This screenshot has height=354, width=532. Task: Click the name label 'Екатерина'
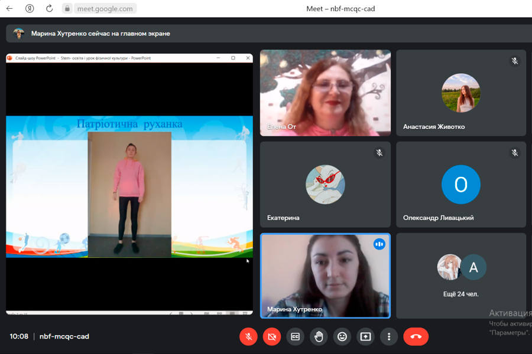(283, 218)
